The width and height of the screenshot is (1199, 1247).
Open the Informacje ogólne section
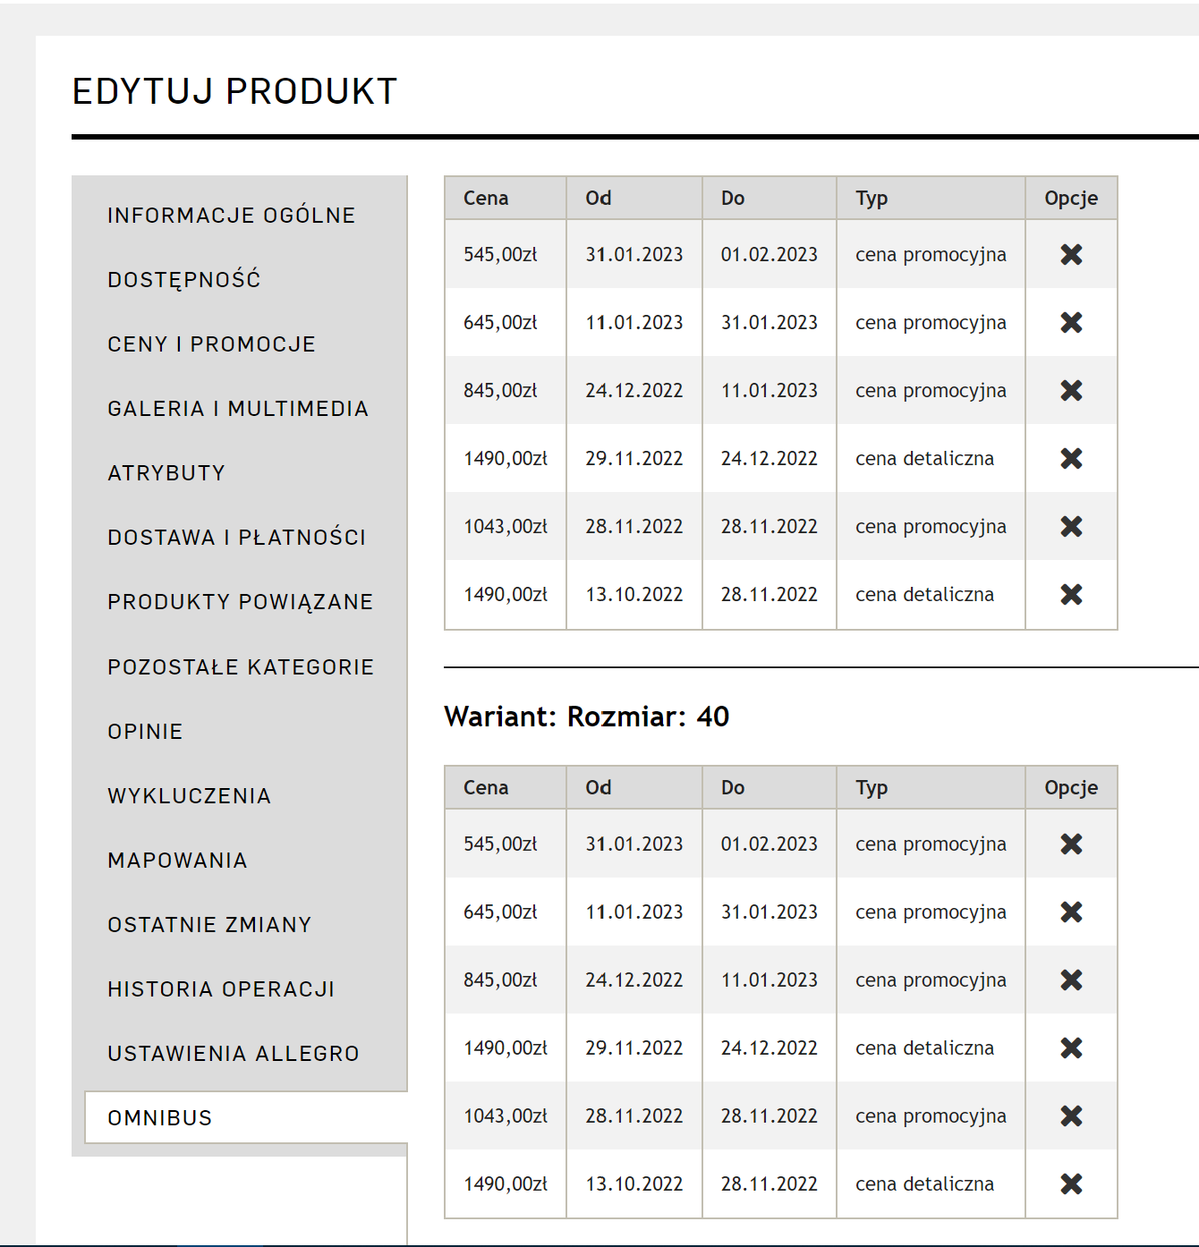click(x=232, y=216)
